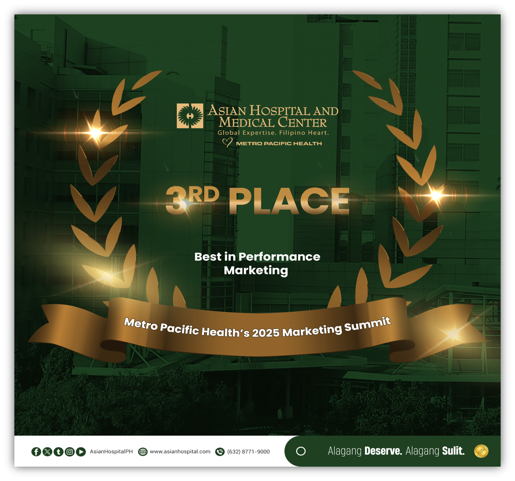Screen dimensions: 515x481
Task: Click the Asian Hospital sunburst logo emblem
Action: (190, 116)
